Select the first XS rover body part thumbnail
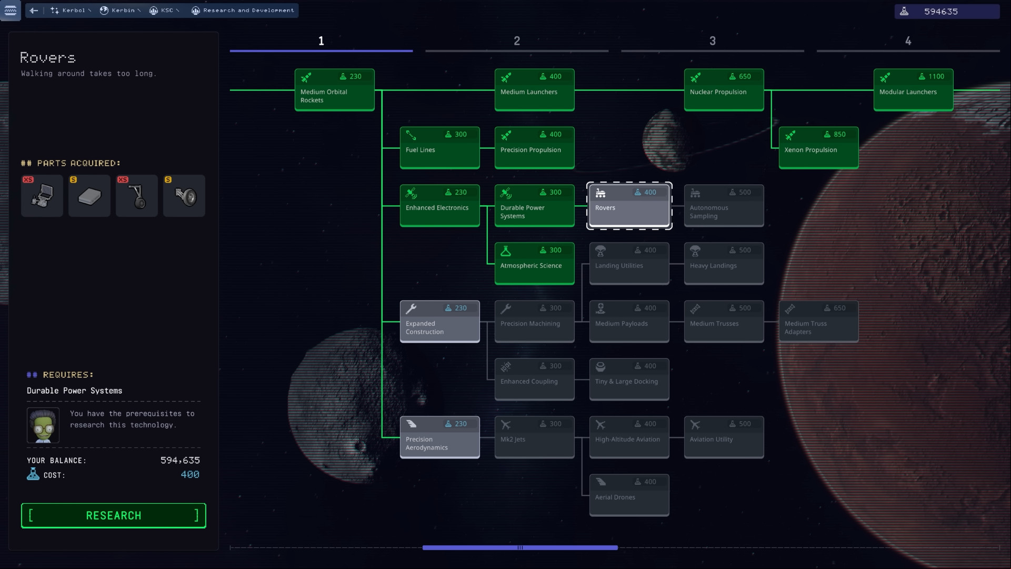Screen dimensions: 1011x569 click(x=42, y=196)
